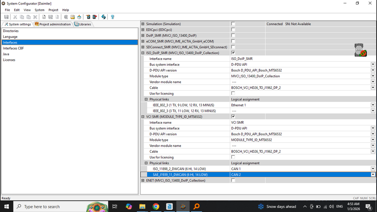Click the Save floppy disk toolbar icon
The image size is (377, 212).
[7, 17]
